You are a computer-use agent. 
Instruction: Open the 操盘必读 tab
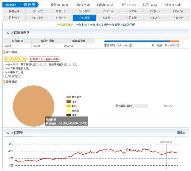click(x=14, y=11)
